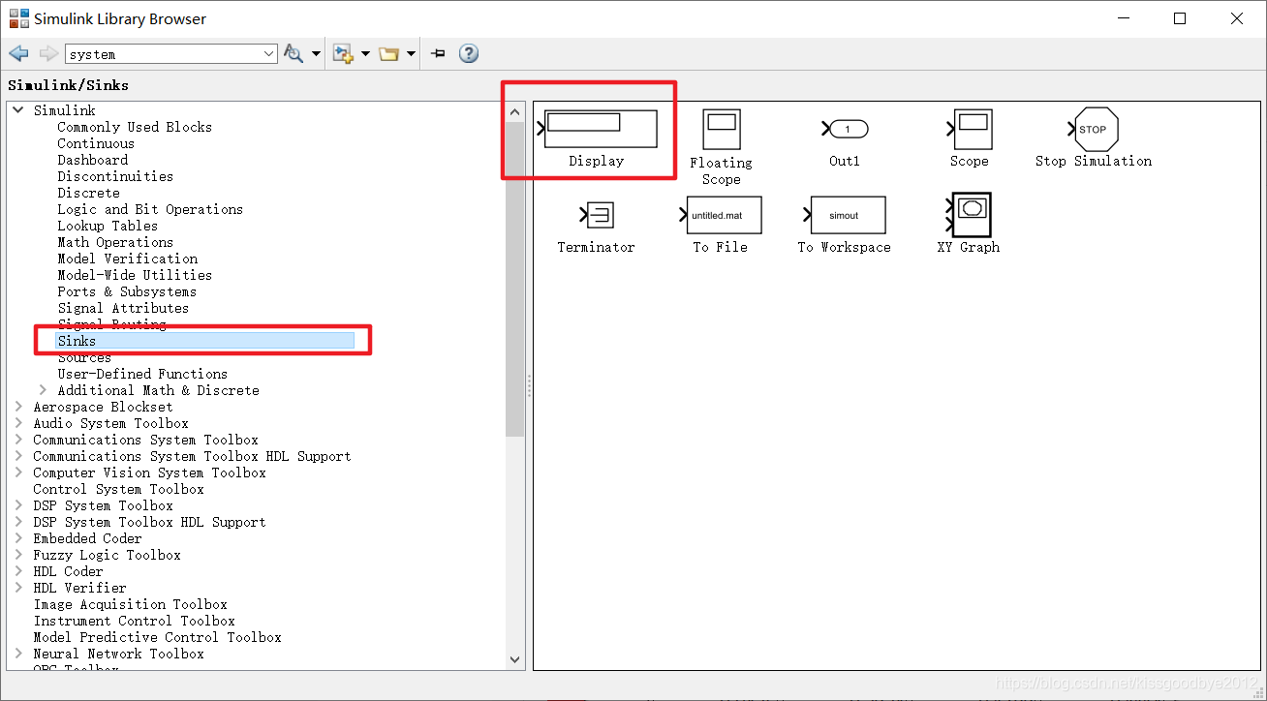Select the User-Defined Functions library
The image size is (1267, 701).
(x=142, y=374)
